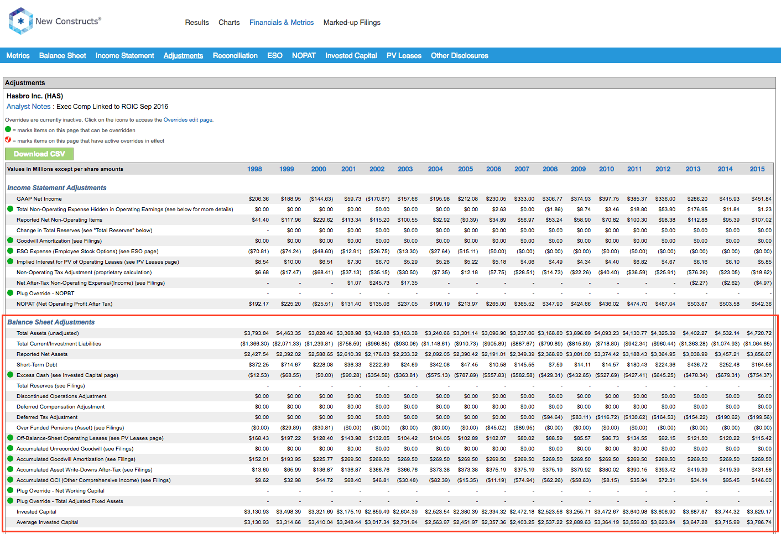Open Marked-up Filings section
The height and width of the screenshot is (534, 781).
click(352, 23)
